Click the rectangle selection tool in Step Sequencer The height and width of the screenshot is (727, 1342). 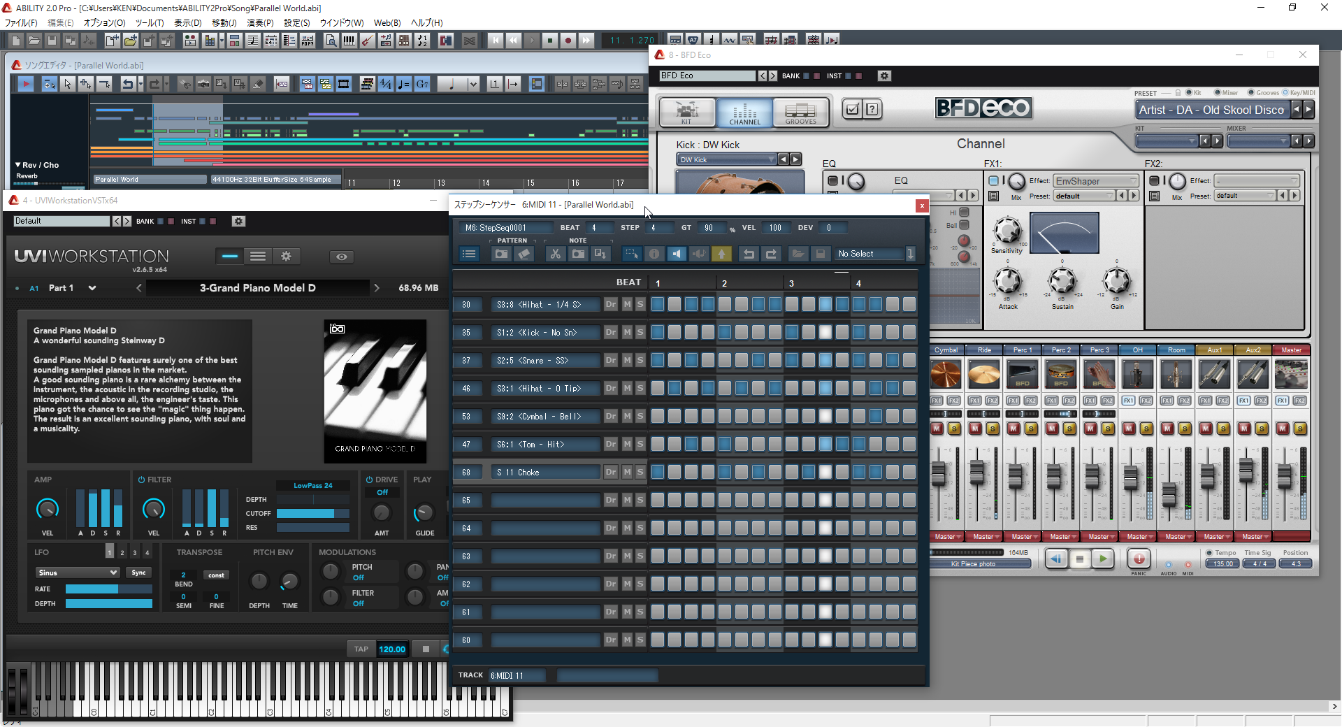[x=632, y=254]
